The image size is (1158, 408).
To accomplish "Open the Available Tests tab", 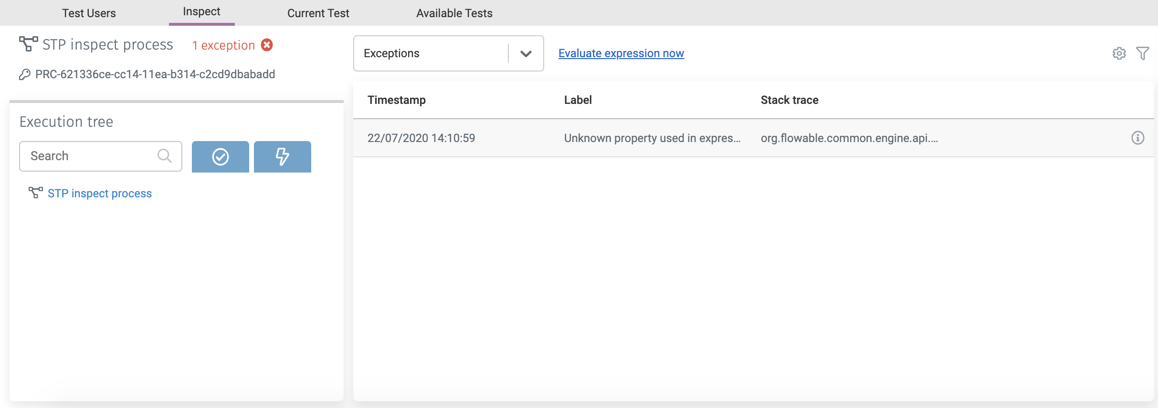I will (x=454, y=13).
